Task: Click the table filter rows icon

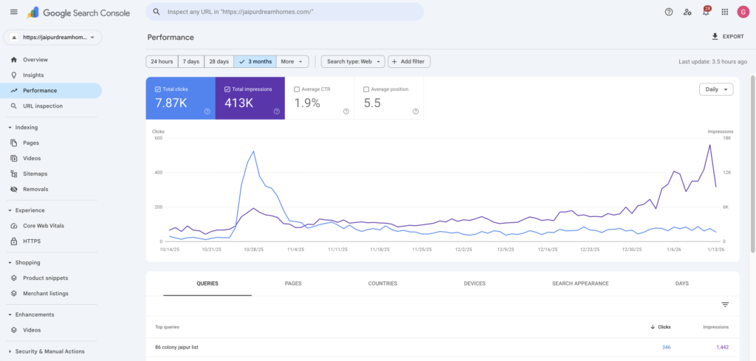Action: pyautogui.click(x=725, y=304)
